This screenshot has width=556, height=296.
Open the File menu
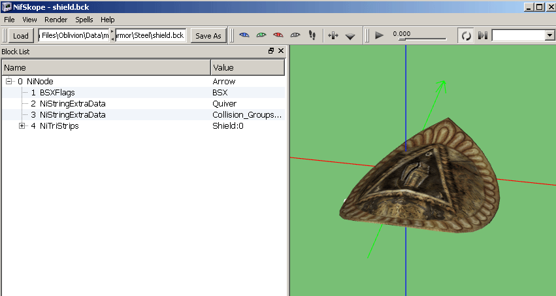[9, 20]
